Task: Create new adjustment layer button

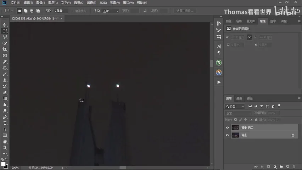Action: 275,166
